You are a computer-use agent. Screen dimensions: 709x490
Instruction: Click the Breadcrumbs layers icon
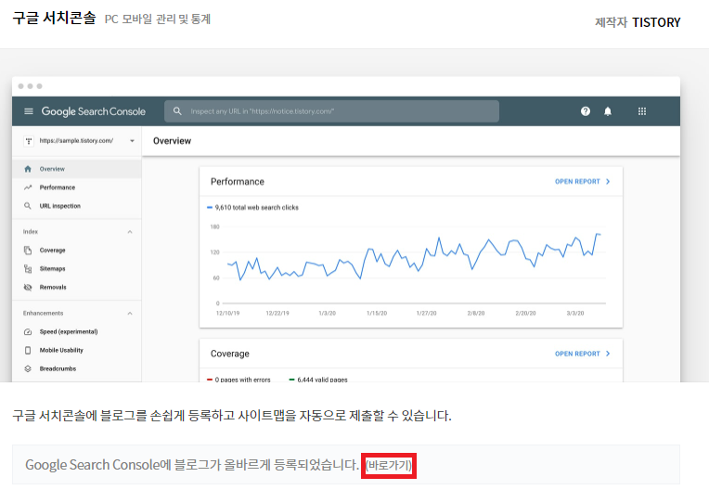28,368
